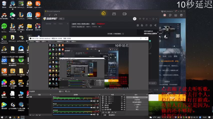The width and height of the screenshot is (213, 119).
Task: Click the download icon in WeGame header
Action: point(176,15)
